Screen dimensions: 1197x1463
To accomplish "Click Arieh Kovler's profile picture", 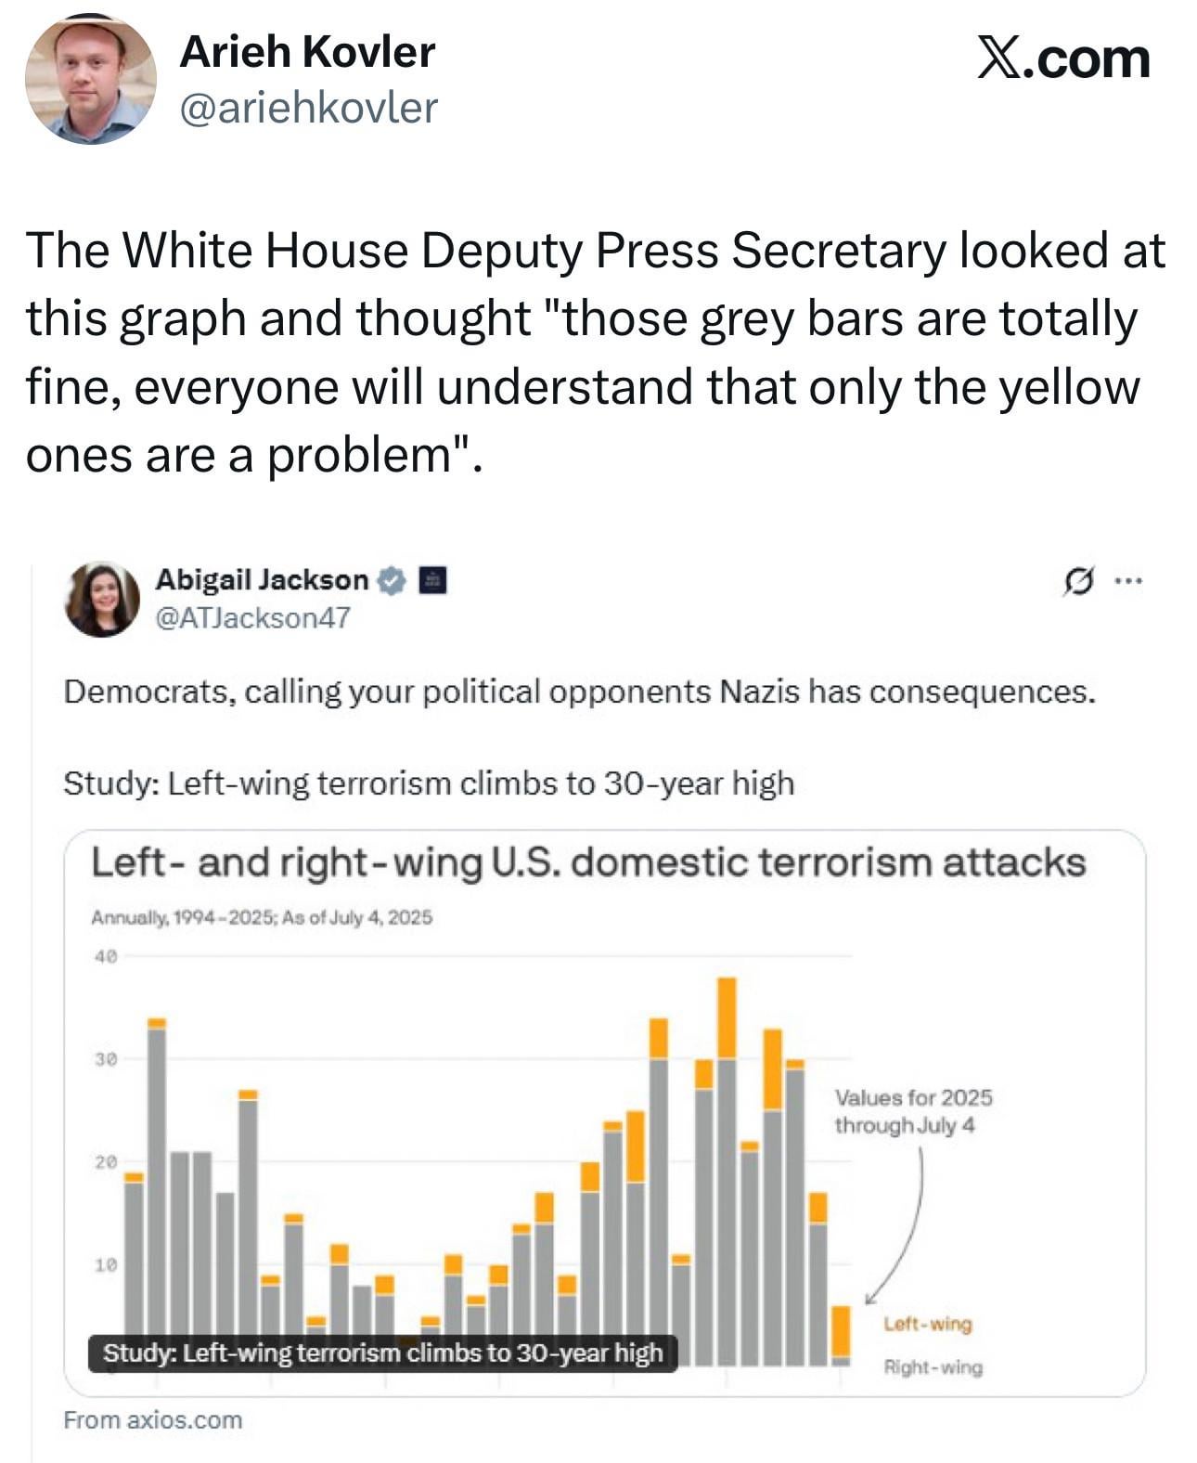I will click(90, 79).
